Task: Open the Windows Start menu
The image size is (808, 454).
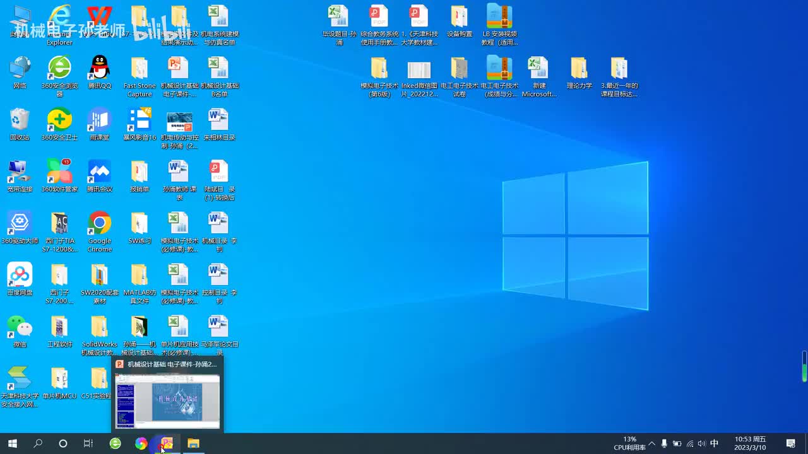Action: point(13,443)
